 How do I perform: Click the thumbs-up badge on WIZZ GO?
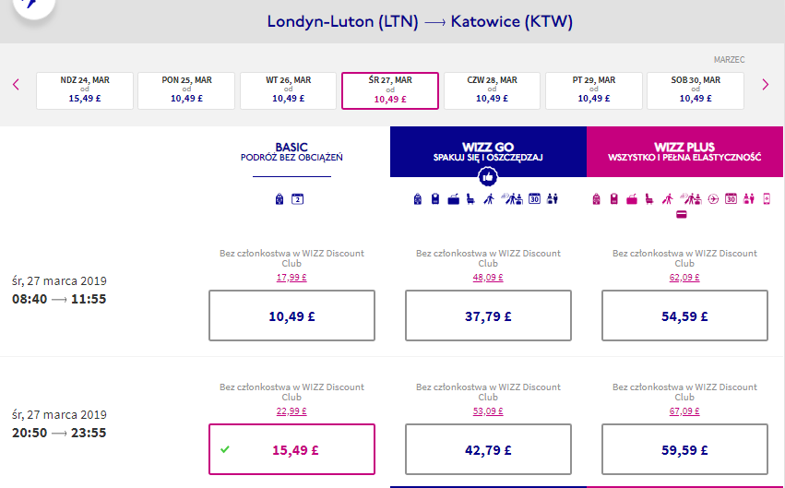pos(488,177)
